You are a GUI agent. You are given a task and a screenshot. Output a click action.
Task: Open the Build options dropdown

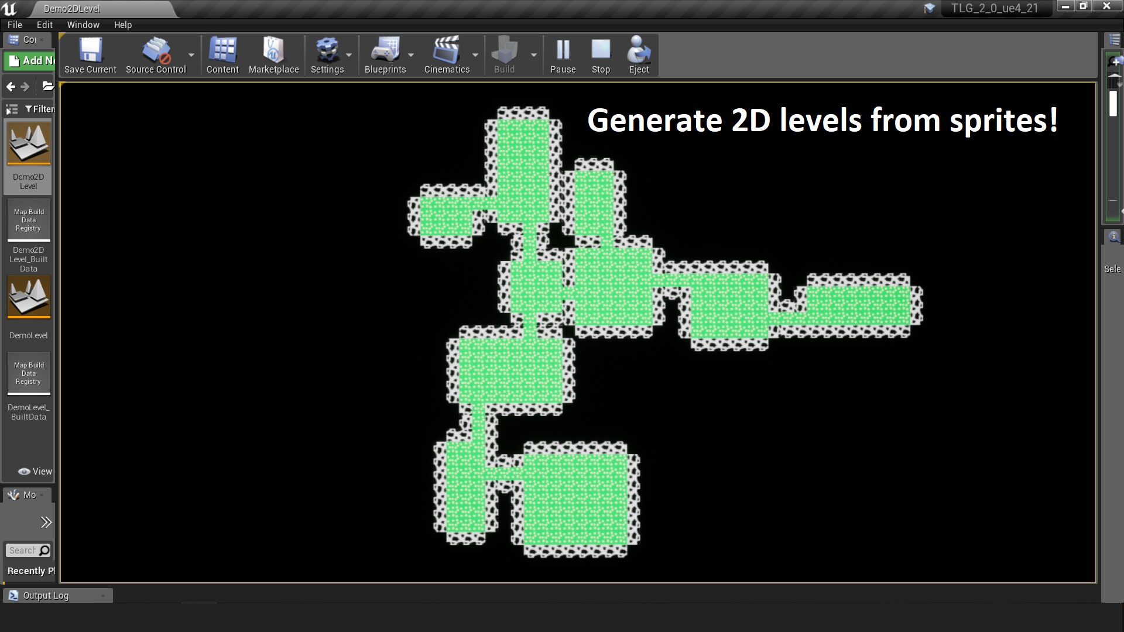click(x=533, y=56)
